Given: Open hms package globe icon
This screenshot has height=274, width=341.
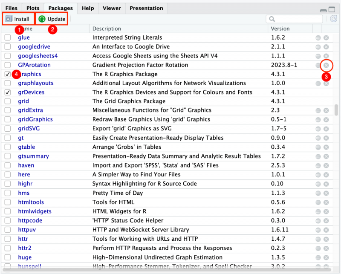Looking at the screenshot, I should [318, 193].
